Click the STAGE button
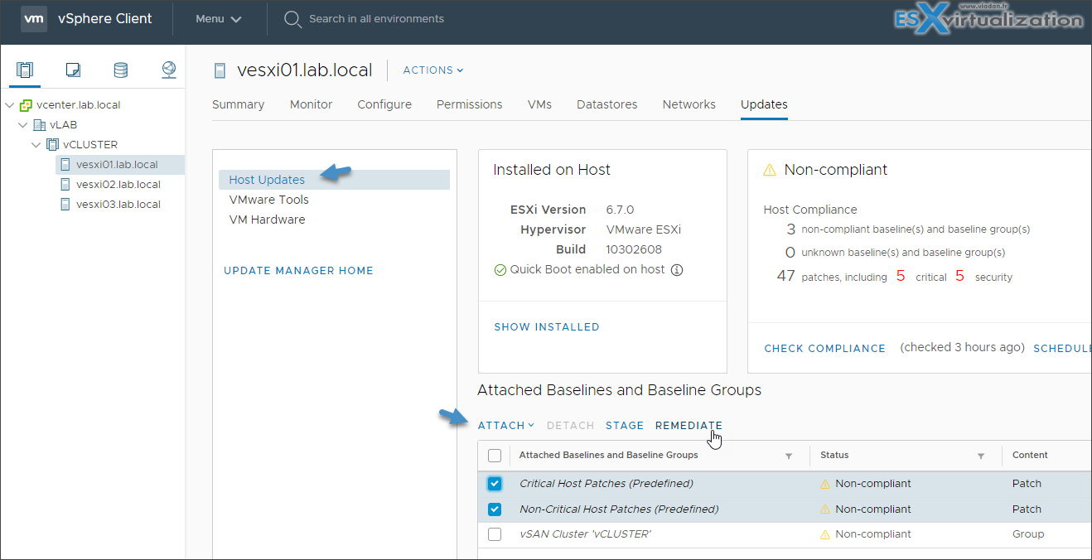This screenshot has width=1092, height=560. (625, 426)
